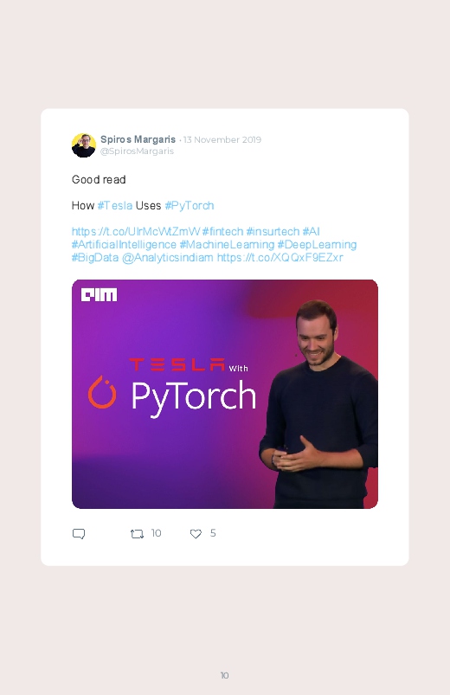Click the @Analyticsindiam mention
This screenshot has height=695, width=450.
click(168, 258)
